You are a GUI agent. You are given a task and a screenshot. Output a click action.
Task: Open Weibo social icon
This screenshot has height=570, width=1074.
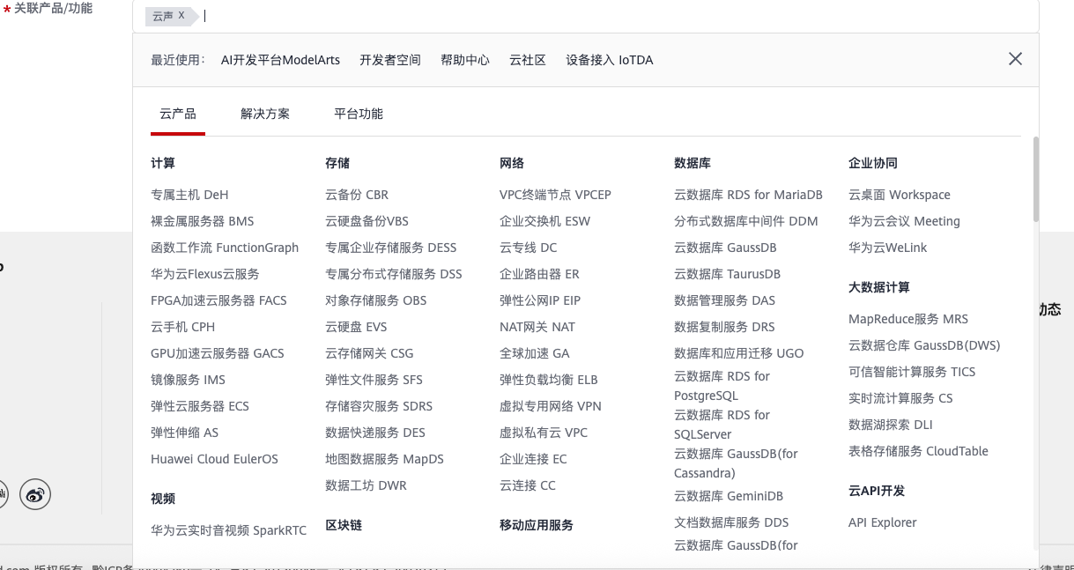[x=35, y=495]
